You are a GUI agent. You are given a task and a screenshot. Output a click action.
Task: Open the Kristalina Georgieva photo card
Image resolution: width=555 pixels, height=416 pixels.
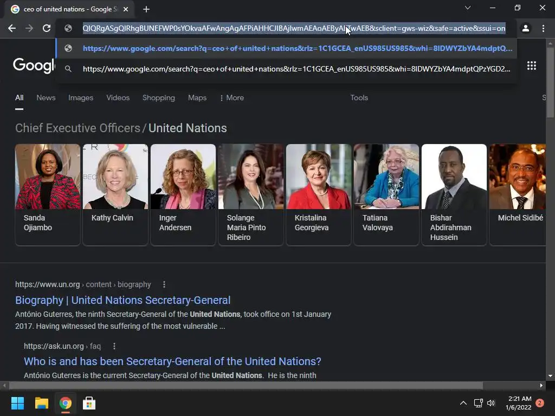point(319,194)
